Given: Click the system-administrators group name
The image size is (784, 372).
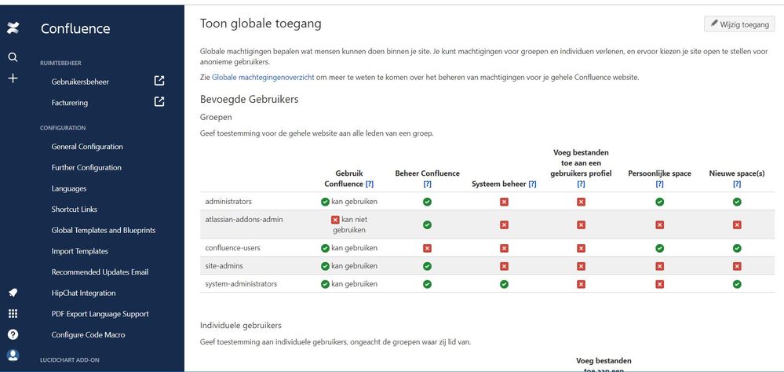Looking at the screenshot, I should [241, 284].
